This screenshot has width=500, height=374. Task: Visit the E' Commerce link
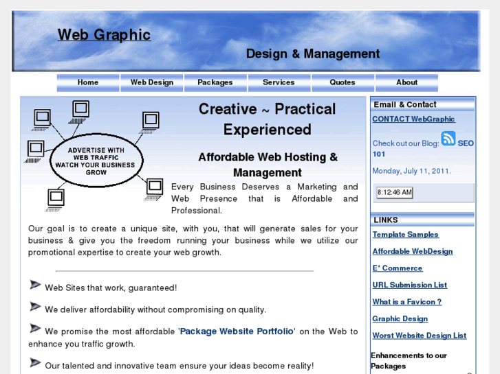tap(398, 268)
